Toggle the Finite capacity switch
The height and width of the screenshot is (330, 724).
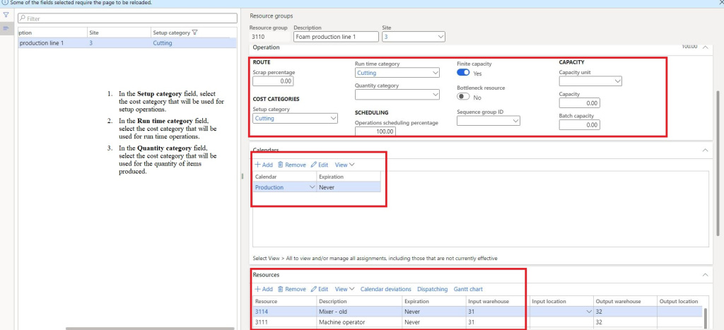(x=464, y=73)
